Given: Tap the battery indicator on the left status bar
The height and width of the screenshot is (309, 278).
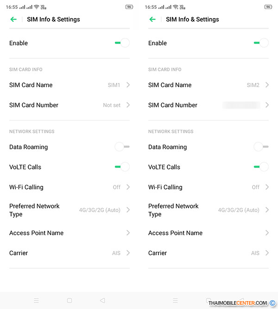Looking at the screenshot, I should [x=129, y=7].
